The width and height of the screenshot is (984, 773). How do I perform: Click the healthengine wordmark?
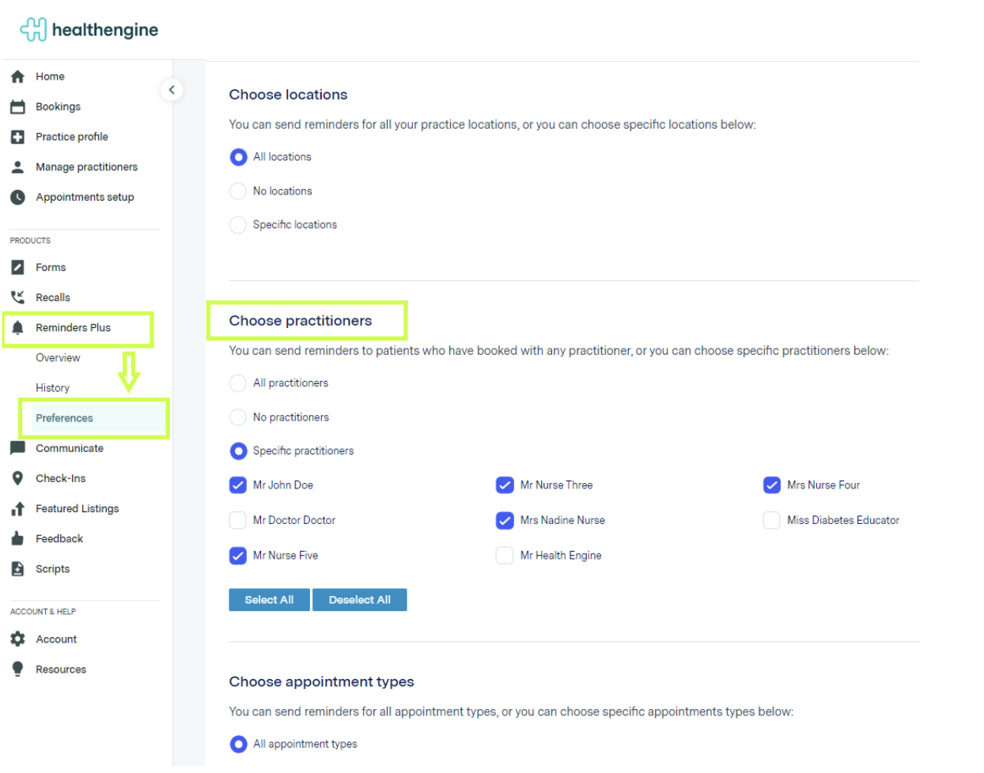[105, 30]
